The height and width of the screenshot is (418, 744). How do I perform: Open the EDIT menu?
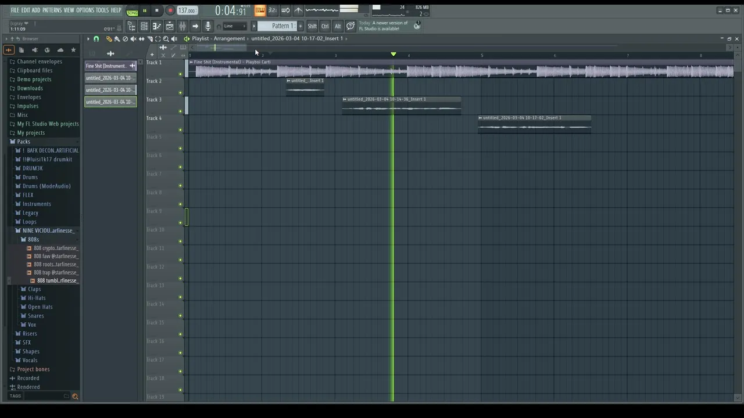click(26, 10)
